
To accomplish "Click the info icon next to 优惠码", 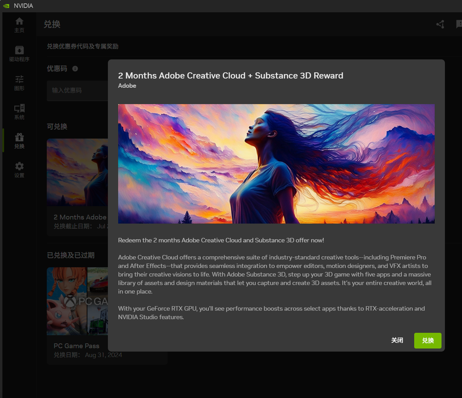I will click(75, 69).
